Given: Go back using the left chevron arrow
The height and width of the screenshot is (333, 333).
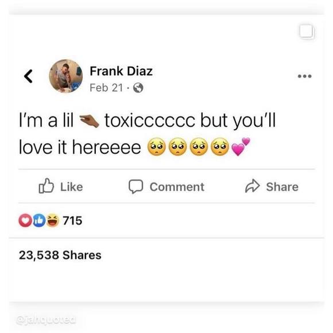Looking at the screenshot, I should 28,76.
